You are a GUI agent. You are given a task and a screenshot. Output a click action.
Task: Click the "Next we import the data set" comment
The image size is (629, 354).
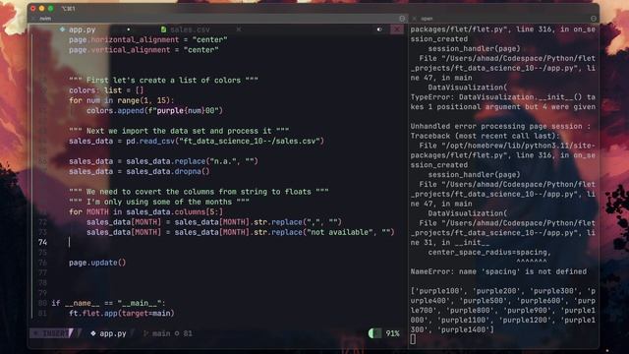coord(179,131)
